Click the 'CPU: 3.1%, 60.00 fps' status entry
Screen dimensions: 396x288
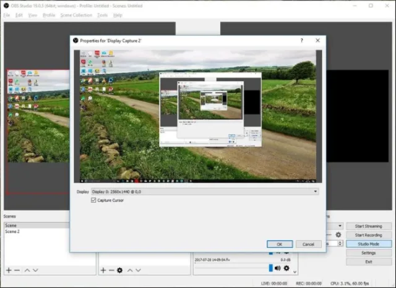coord(350,283)
